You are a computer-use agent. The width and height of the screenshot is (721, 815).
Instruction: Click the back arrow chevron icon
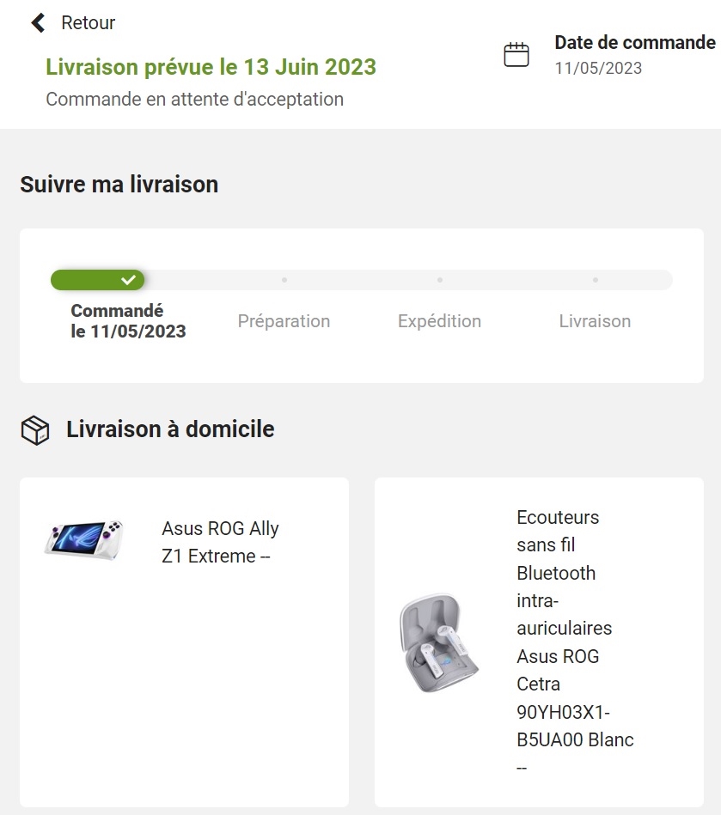pyautogui.click(x=38, y=23)
